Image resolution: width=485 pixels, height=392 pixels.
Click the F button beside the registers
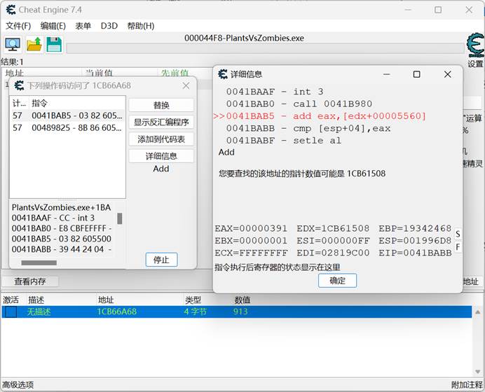[x=458, y=247]
